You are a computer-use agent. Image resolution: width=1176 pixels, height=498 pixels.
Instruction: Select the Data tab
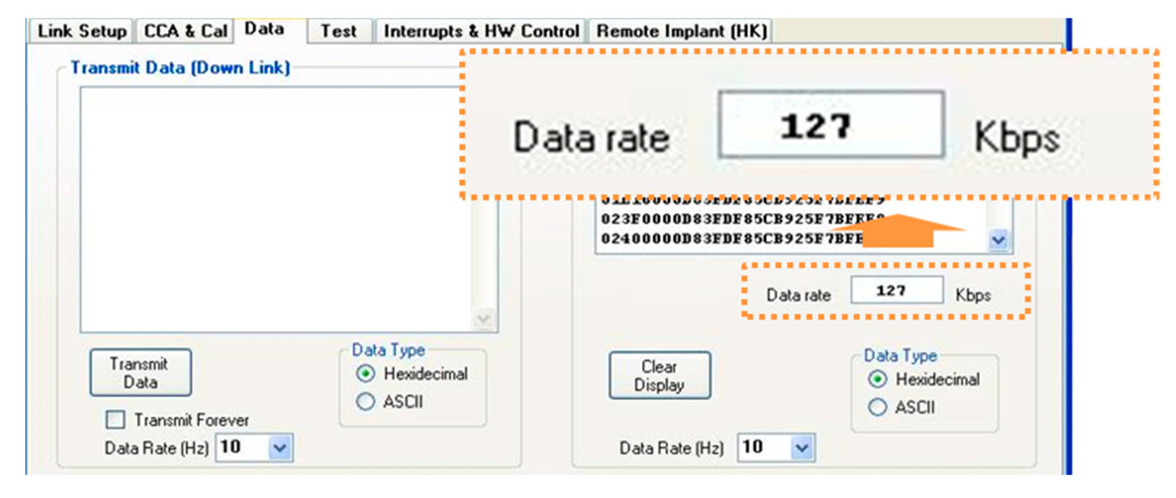pos(264,29)
